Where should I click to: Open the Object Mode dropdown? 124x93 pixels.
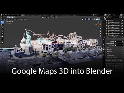(5, 19)
